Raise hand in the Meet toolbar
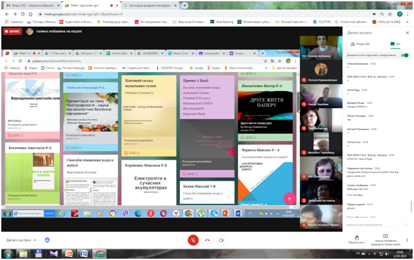 pyautogui.click(x=357, y=240)
